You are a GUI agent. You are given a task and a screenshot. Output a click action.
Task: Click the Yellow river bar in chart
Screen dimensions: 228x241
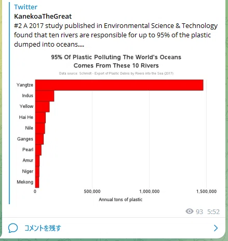(x=43, y=107)
